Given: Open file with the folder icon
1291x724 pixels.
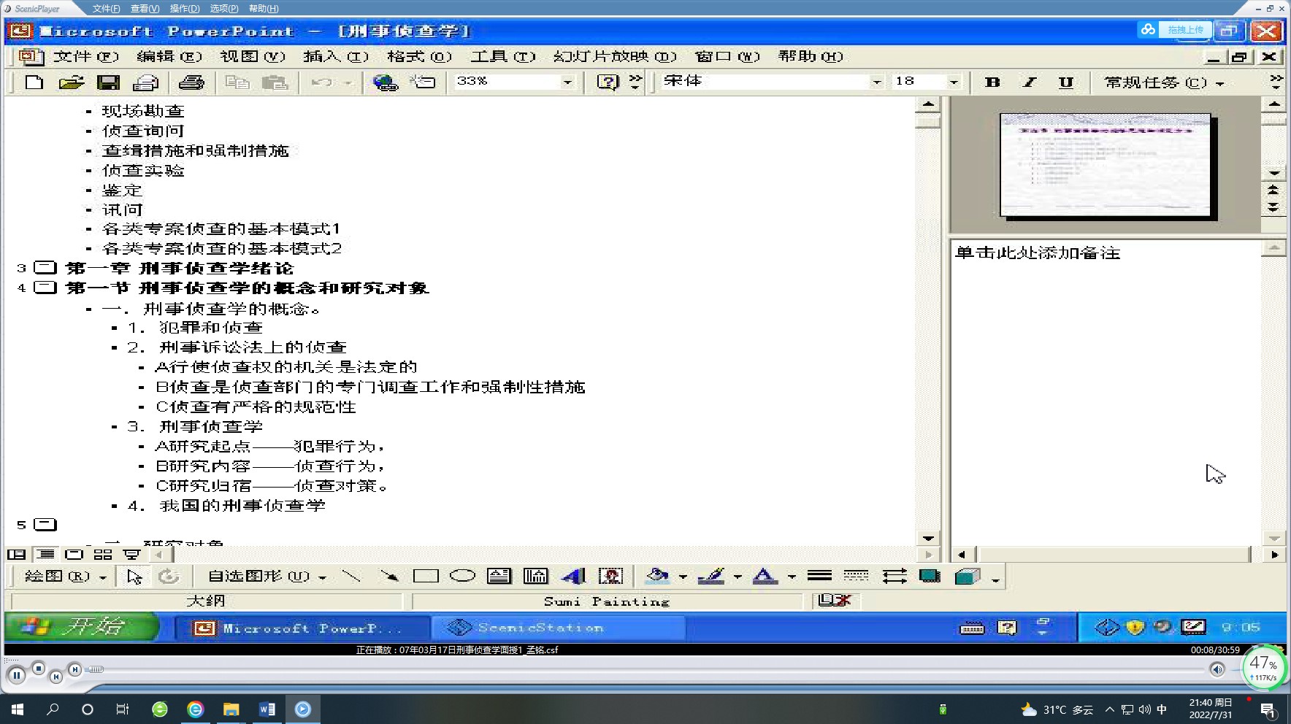Looking at the screenshot, I should tap(71, 82).
